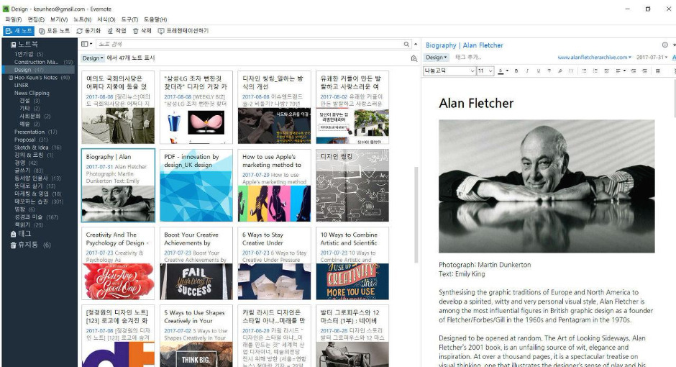Viewport: 676px width, 367px height.
Task: Delete note with 삭제 trash button
Action: pyautogui.click(x=142, y=31)
